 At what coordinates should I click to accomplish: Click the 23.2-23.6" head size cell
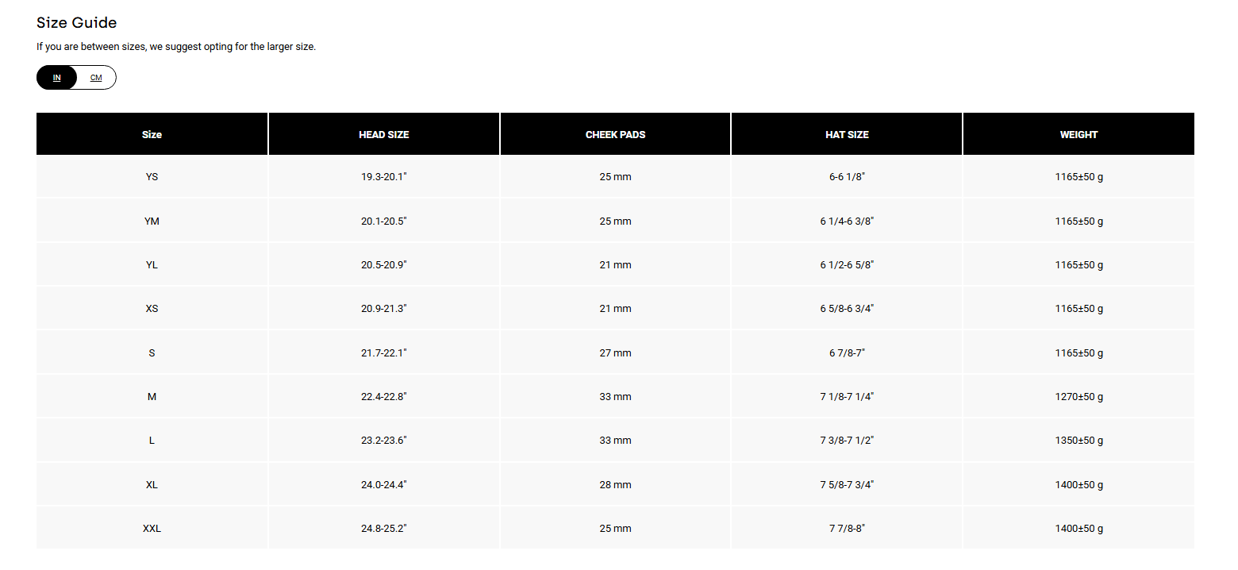383,441
